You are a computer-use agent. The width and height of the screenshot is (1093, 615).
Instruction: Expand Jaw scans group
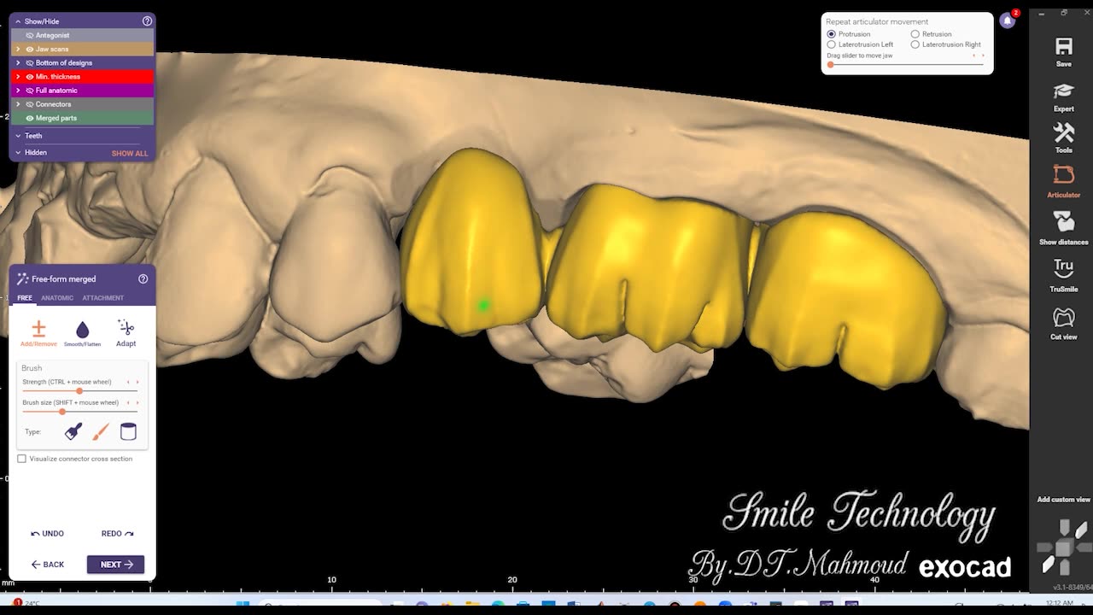point(18,49)
